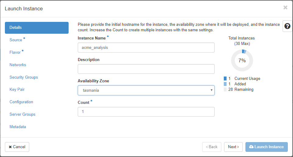This screenshot has width=293, height=157.
Task: Open the Configuration step
Action: point(21,102)
